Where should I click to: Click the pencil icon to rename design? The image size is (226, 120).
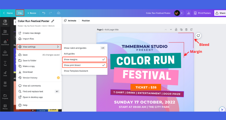(53, 21)
